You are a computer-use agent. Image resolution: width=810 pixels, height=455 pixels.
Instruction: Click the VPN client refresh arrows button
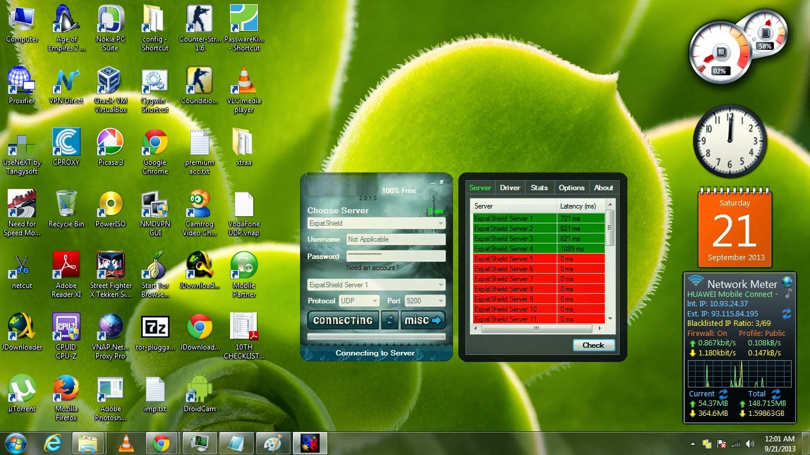point(390,320)
